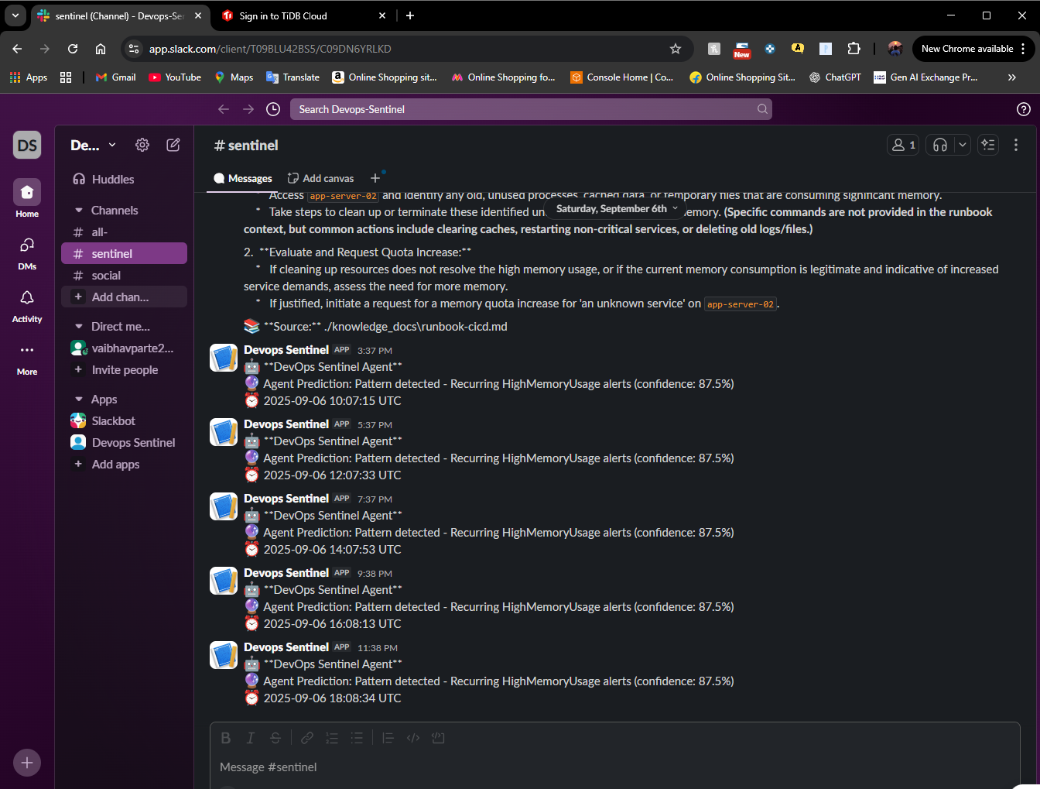1040x789 pixels.
Task: Click the DS workspace avatar
Action: coord(27,145)
